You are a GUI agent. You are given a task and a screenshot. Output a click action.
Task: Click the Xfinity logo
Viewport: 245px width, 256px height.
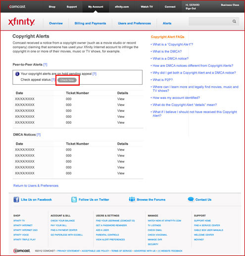click(x=21, y=22)
